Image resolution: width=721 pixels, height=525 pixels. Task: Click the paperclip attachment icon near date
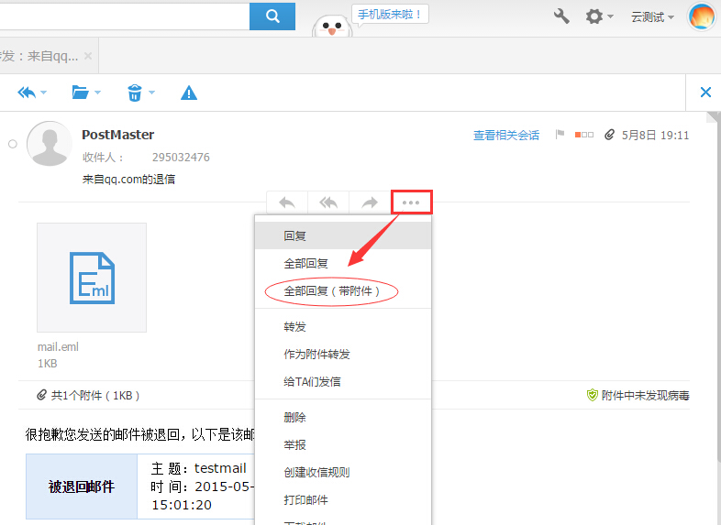click(x=608, y=136)
